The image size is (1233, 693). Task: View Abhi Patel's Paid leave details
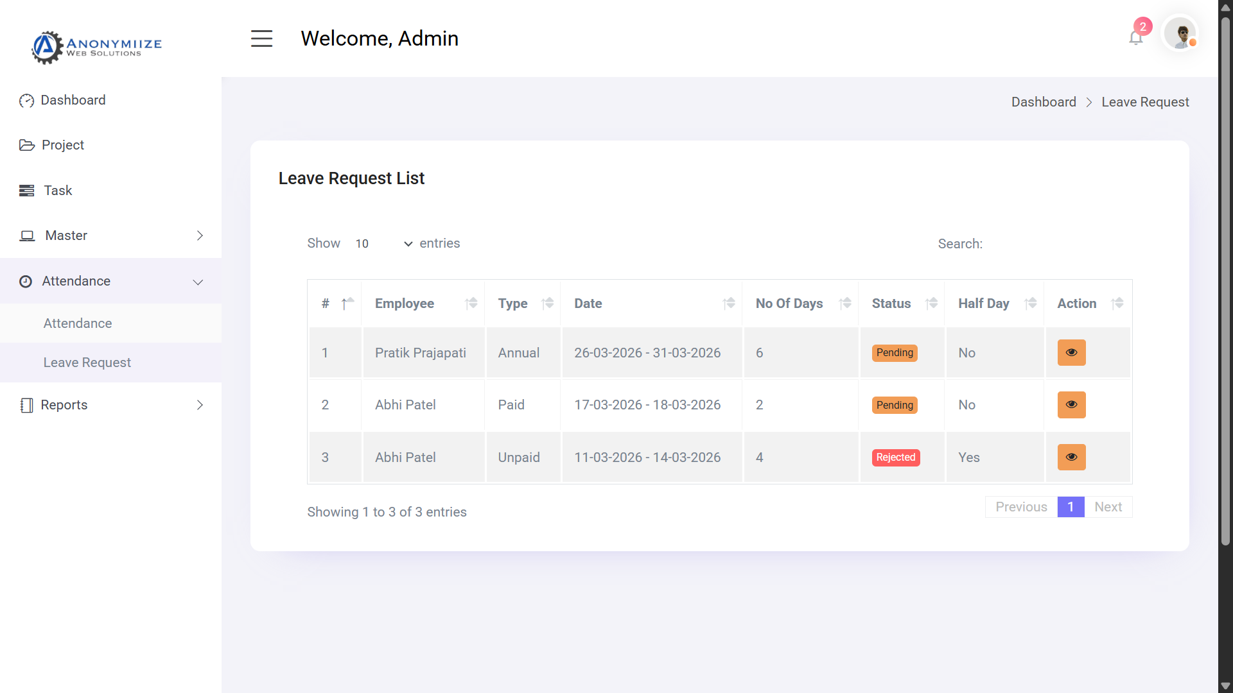1071,405
